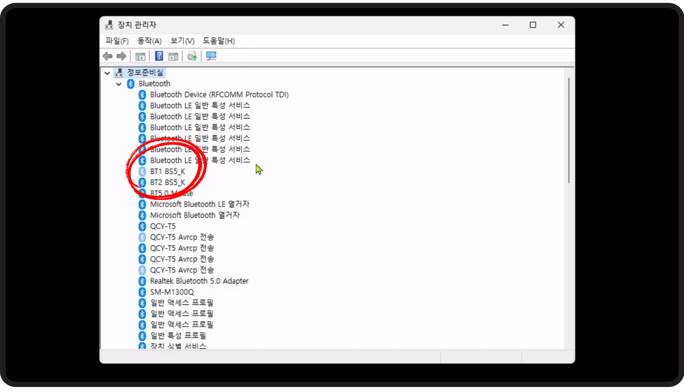Click Bluetooth icon next to BT2 BS5_K
The width and height of the screenshot is (684, 392).
142,182
